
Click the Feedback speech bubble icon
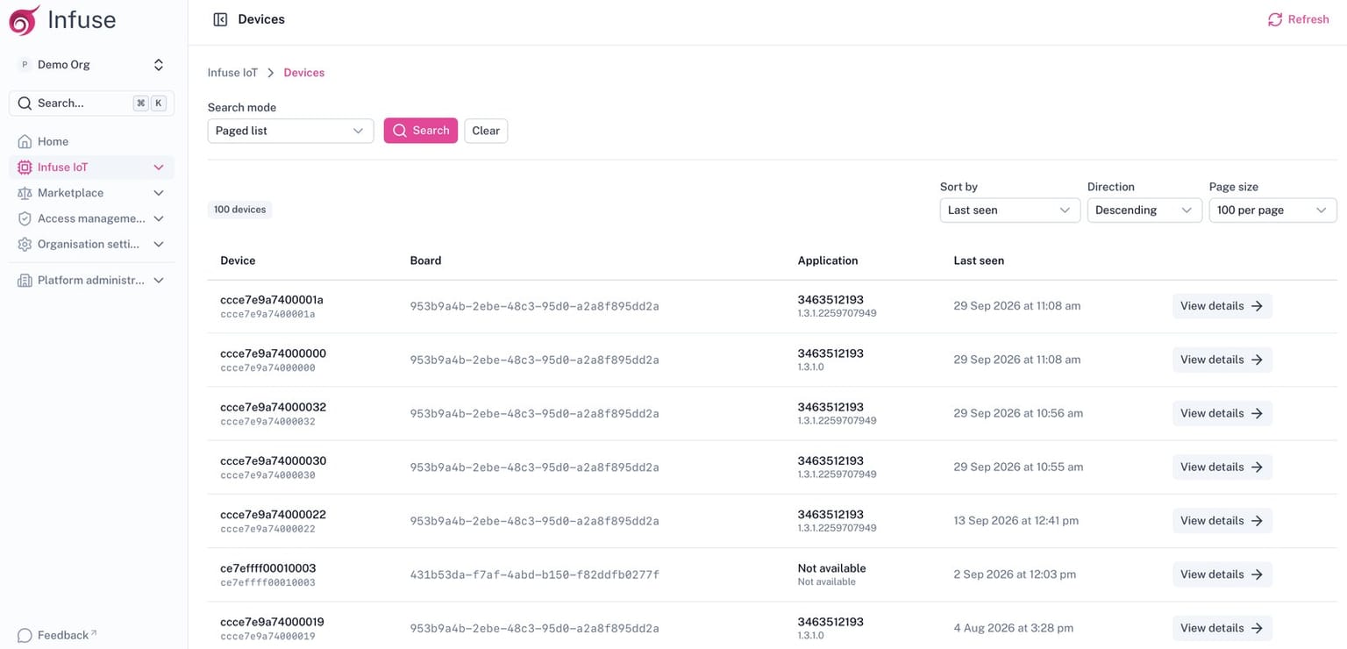pos(25,635)
